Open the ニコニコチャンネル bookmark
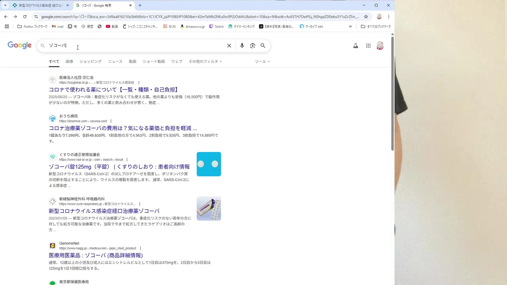Screen dimensions: 507x285 tap(140, 27)
